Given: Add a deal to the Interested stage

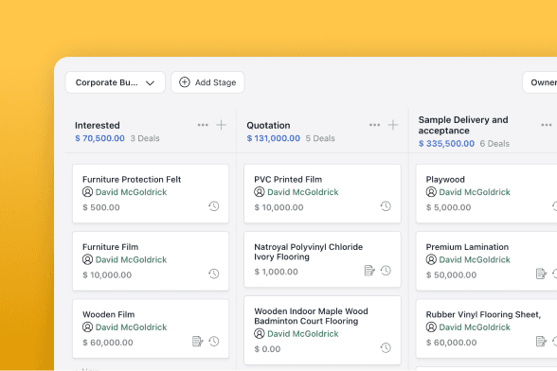Looking at the screenshot, I should tap(221, 125).
